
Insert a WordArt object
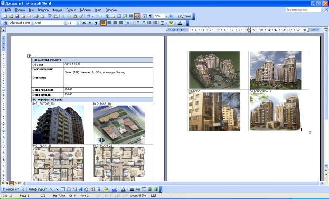81,189
